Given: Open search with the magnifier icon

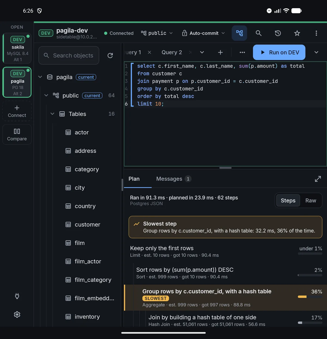Looking at the screenshot, I should (x=258, y=33).
